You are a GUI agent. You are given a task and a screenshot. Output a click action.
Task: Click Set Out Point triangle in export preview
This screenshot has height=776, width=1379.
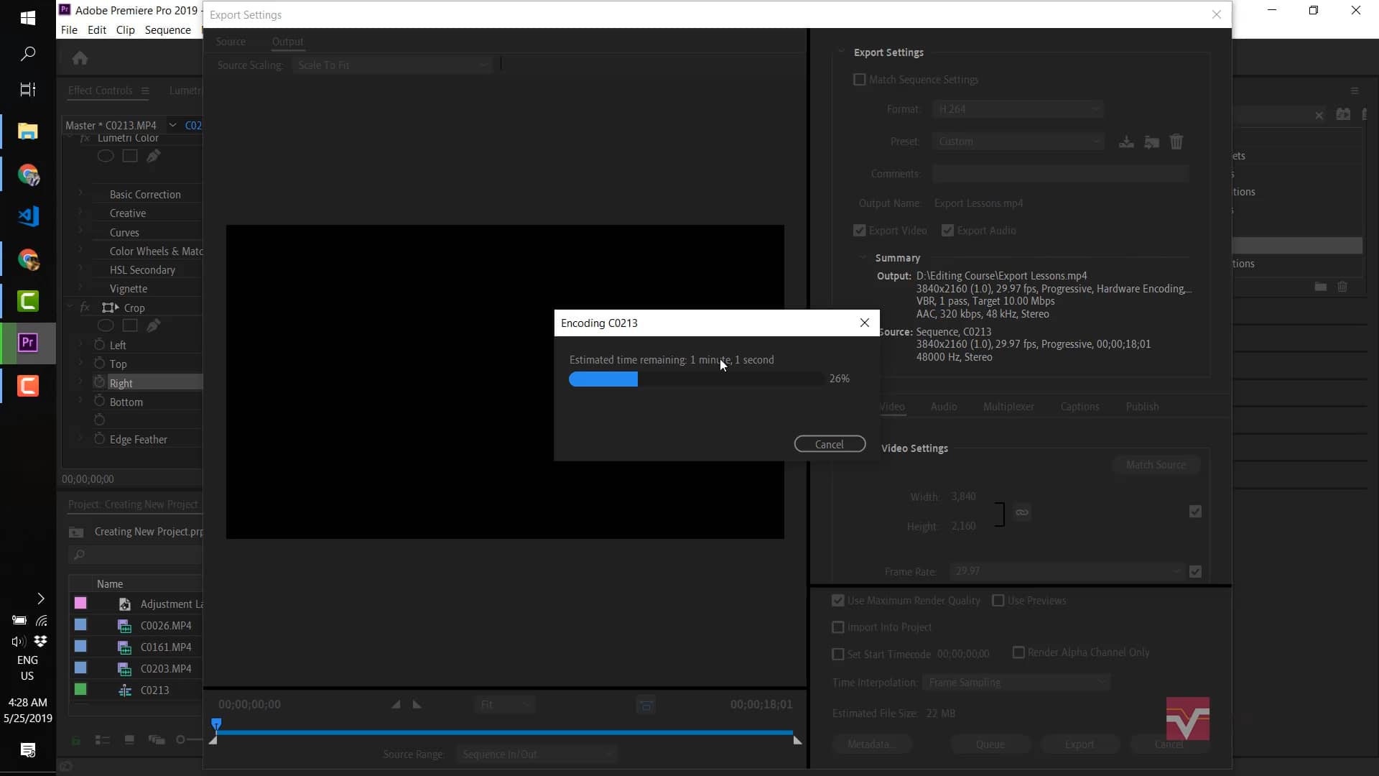[x=417, y=704]
